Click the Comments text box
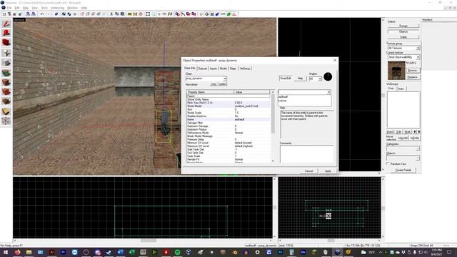The width and height of the screenshot is (457, 257). 306,154
